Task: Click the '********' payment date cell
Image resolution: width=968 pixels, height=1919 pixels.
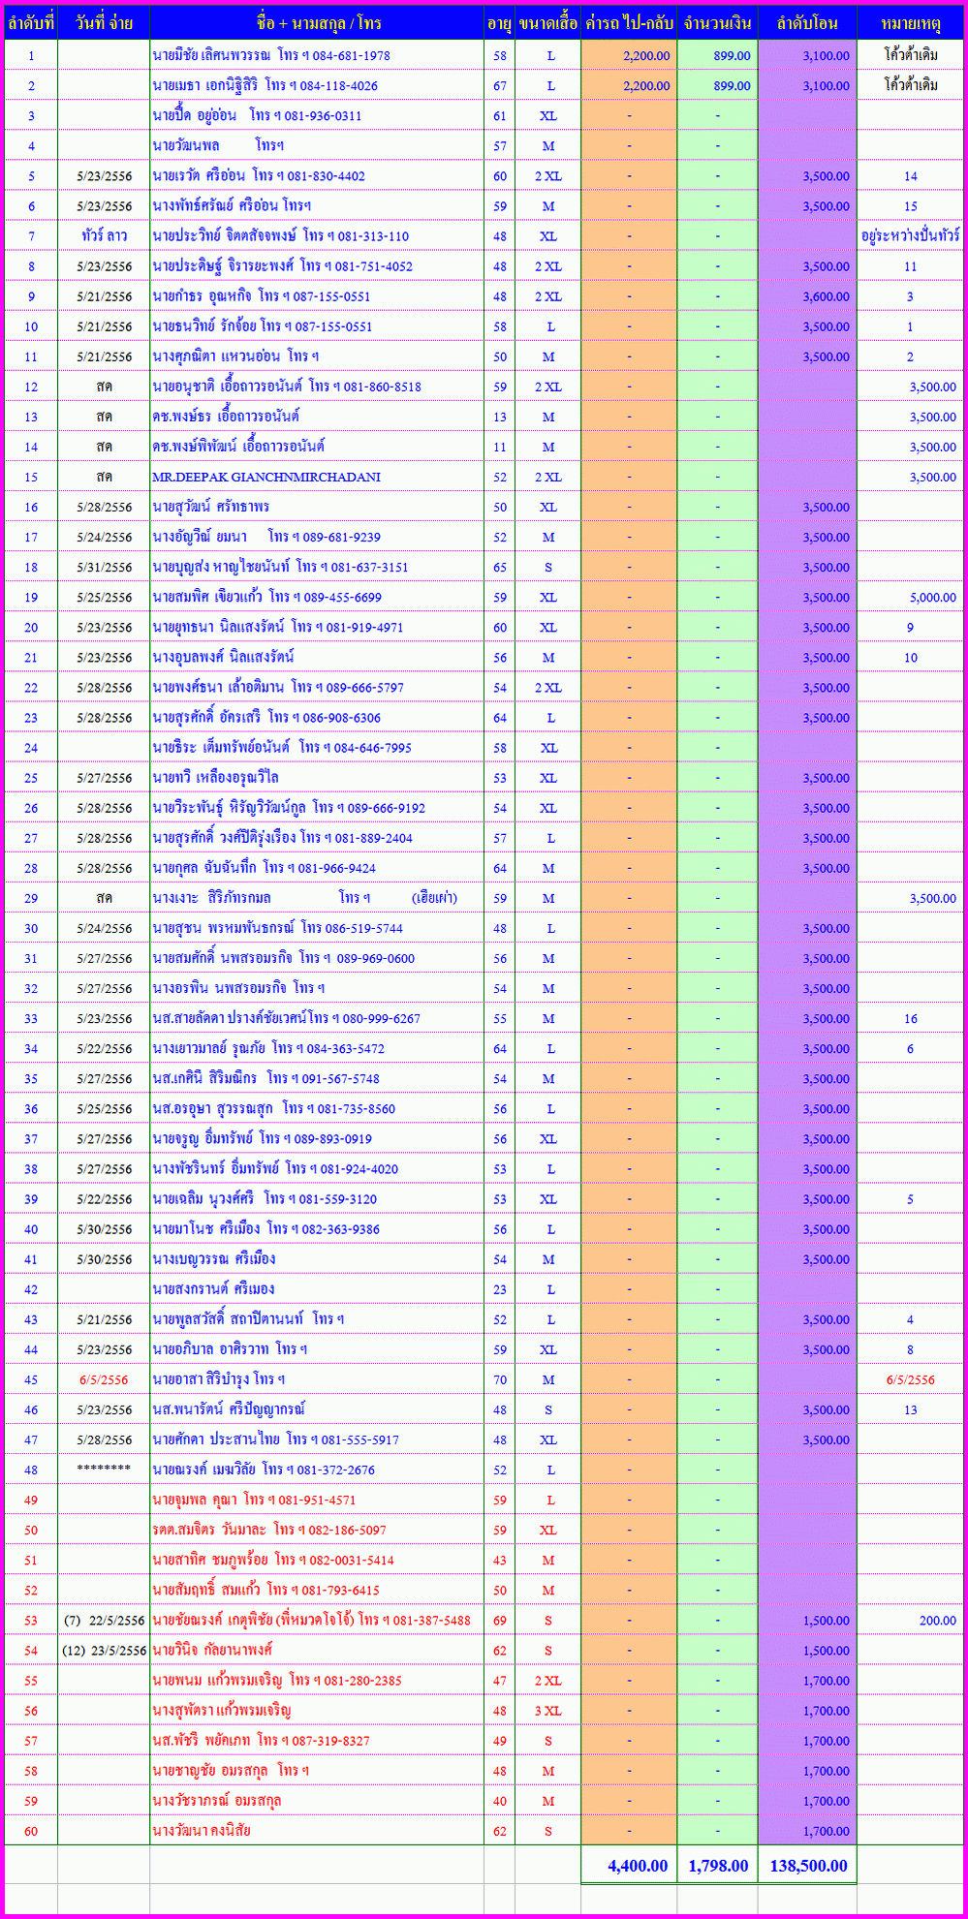Action: pyautogui.click(x=104, y=1470)
